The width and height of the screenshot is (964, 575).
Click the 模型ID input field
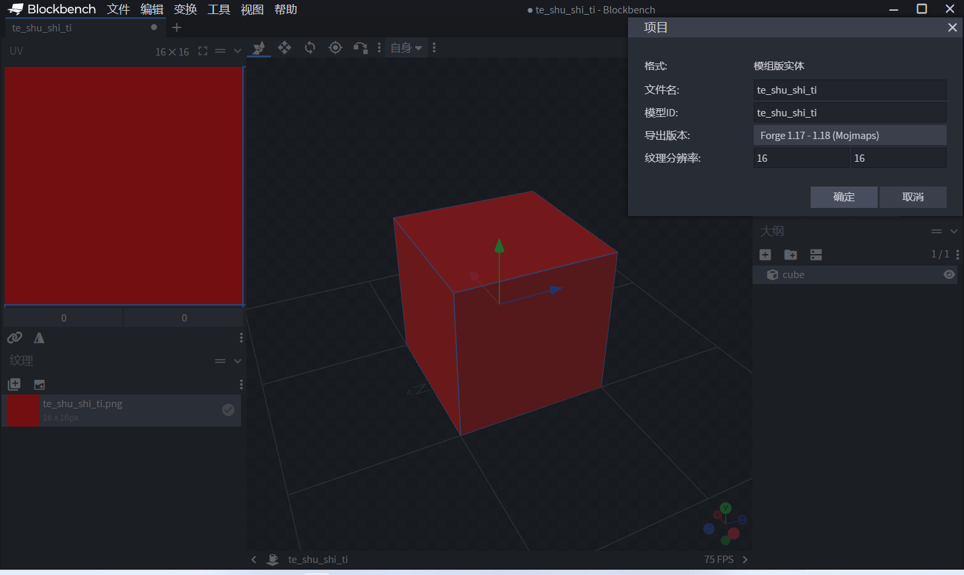pyautogui.click(x=850, y=112)
